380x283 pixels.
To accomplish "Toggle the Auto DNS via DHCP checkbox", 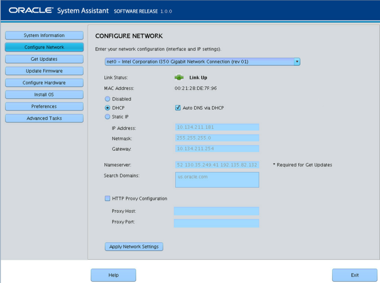I will click(178, 108).
